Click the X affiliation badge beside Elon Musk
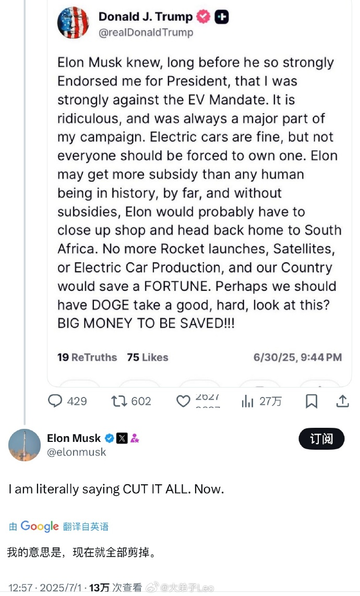This screenshot has width=360, height=596. (x=122, y=438)
